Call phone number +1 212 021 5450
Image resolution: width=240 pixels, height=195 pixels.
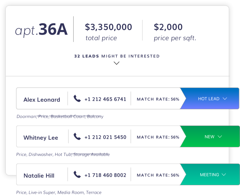point(105,137)
